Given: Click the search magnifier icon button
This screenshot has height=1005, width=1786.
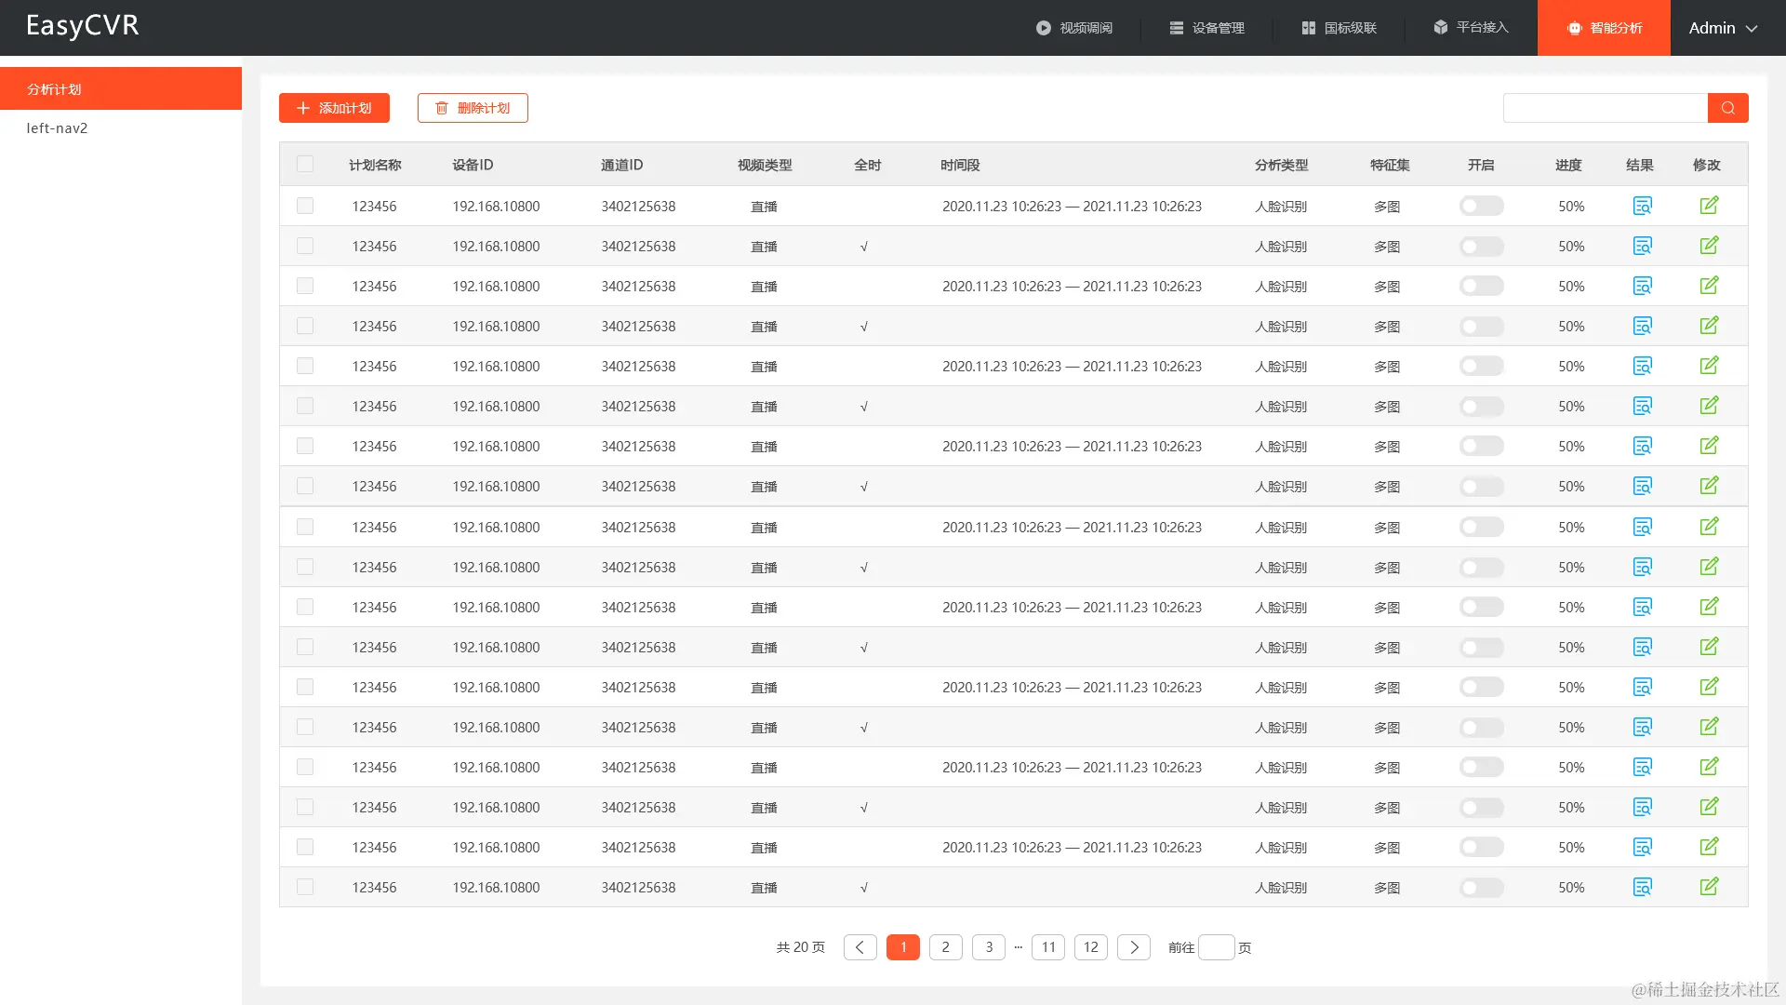Looking at the screenshot, I should [1727, 108].
